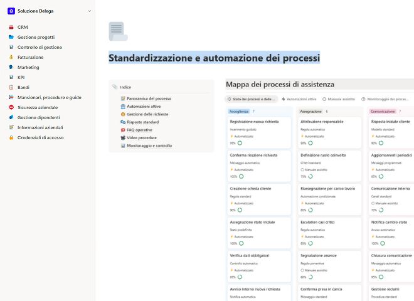Open the Attribuzione responsabile card
This screenshot has height=301, width=414.
[329, 132]
